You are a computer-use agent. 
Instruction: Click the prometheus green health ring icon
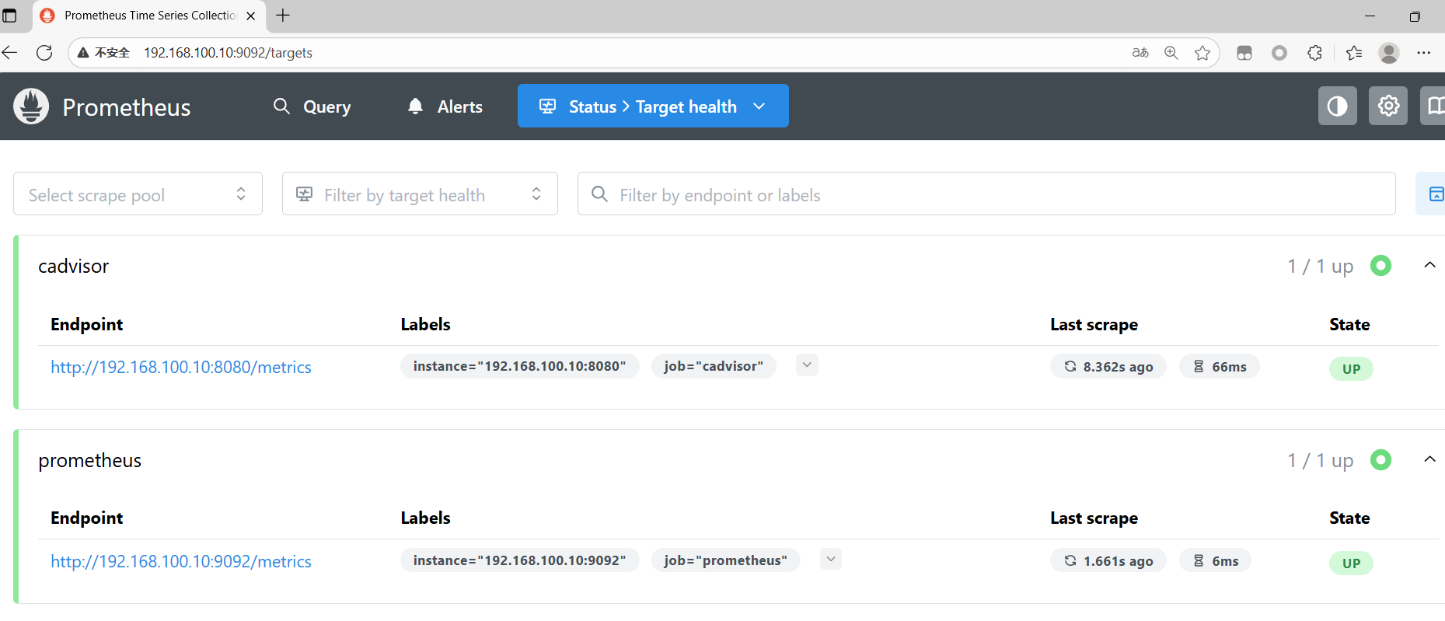pyautogui.click(x=1380, y=460)
